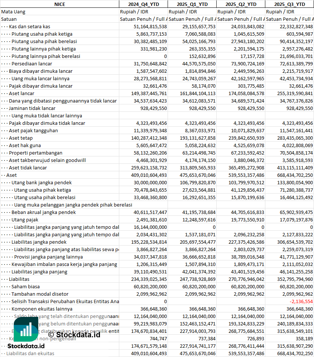Click cell value 90,414,352,197

click(297, 42)
